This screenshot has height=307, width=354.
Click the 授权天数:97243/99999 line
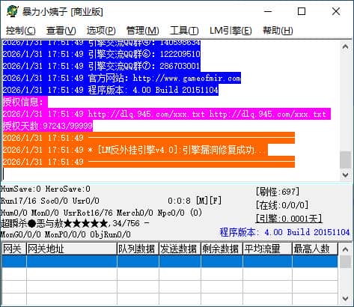(x=48, y=126)
